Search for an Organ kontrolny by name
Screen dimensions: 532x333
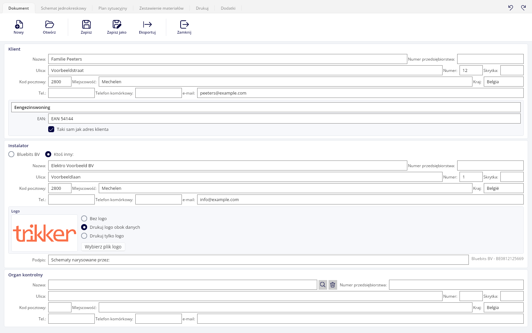[323, 285]
